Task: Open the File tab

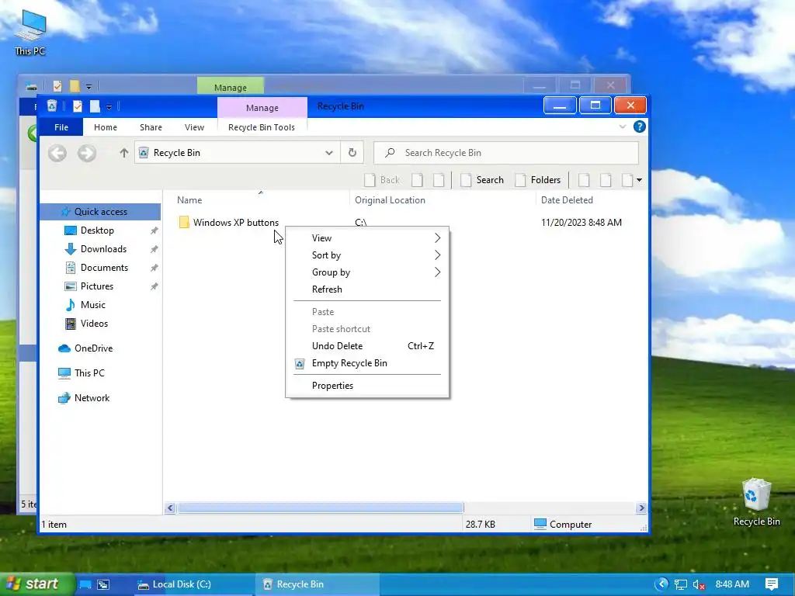Action: (61, 127)
